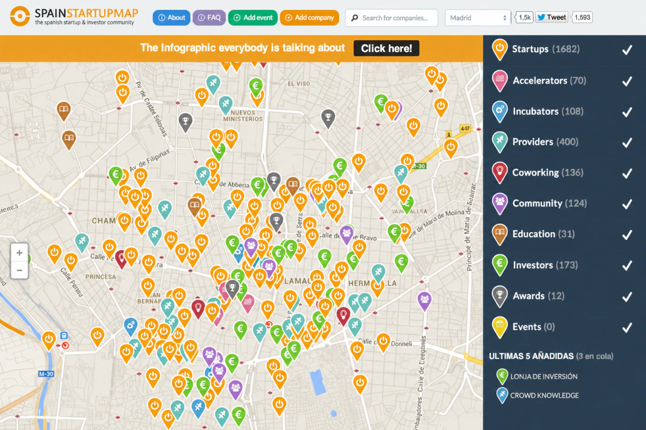
Task: Select the 'Startups (1682)' label
Action: (546, 49)
